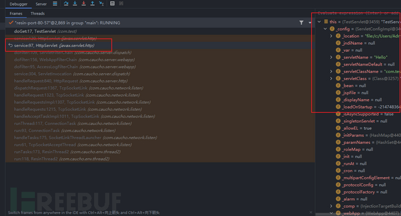This screenshot has height=216, width=401.
Task: Select the service:304, ServletInvocation frame
Action: (x=160, y=74)
